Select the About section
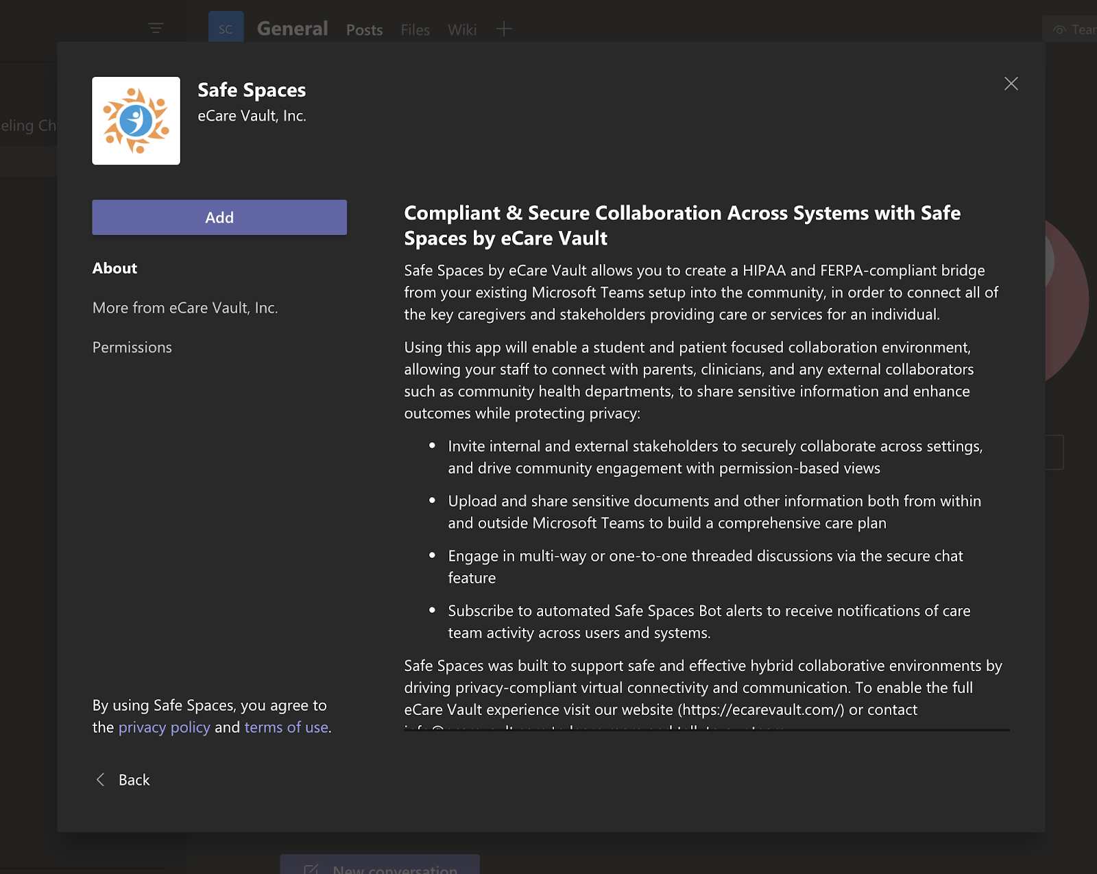Screen dimensions: 1097x874 coord(114,268)
